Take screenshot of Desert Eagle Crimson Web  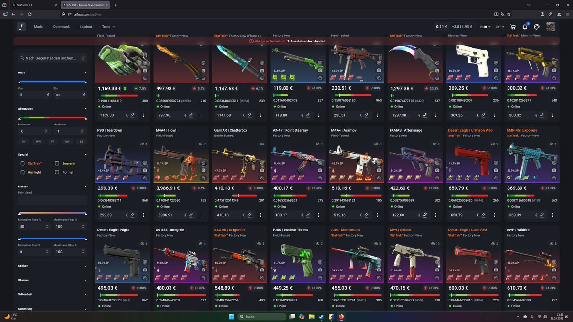coord(496,170)
